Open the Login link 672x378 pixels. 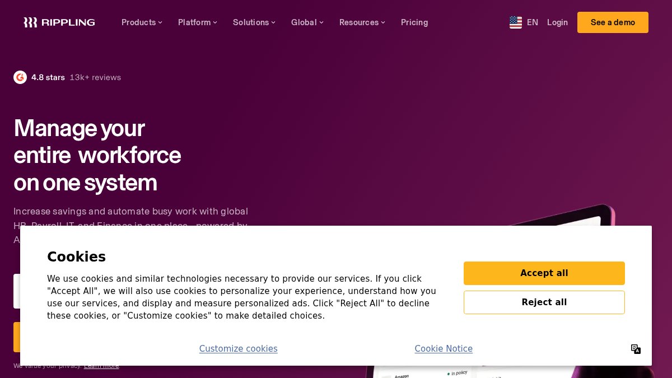557,22
